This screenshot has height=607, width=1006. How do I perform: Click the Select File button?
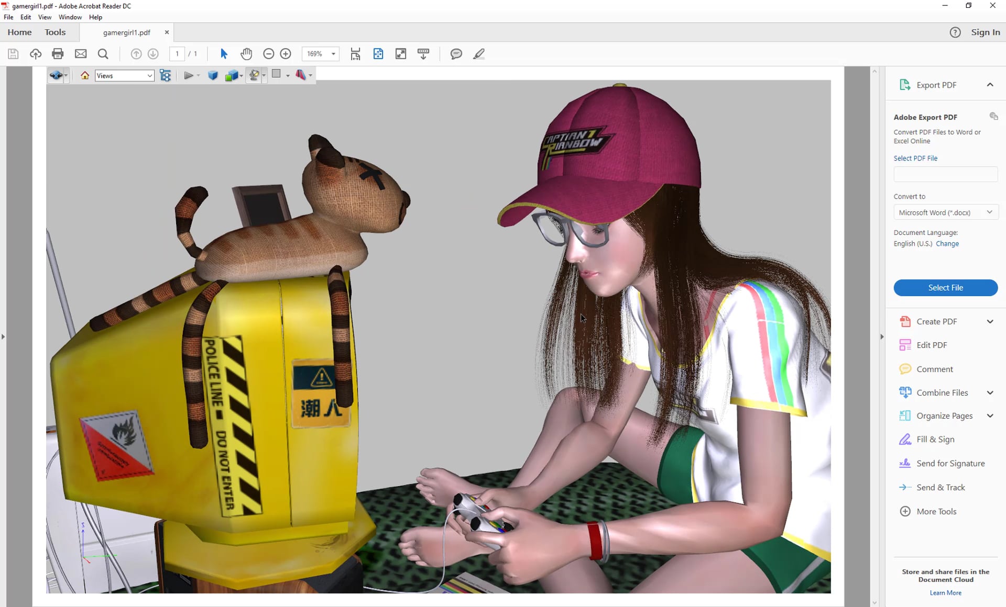click(x=945, y=287)
